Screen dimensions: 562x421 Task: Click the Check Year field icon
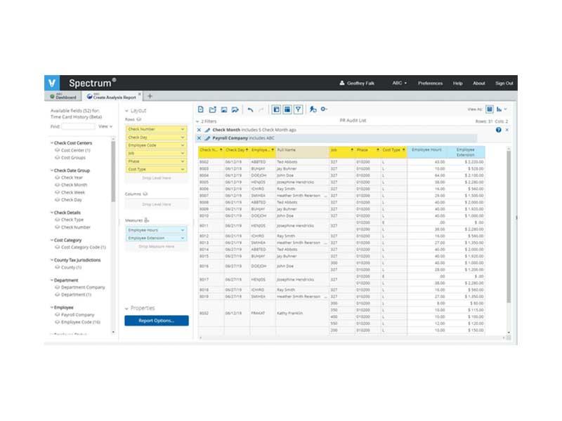pyautogui.click(x=57, y=178)
